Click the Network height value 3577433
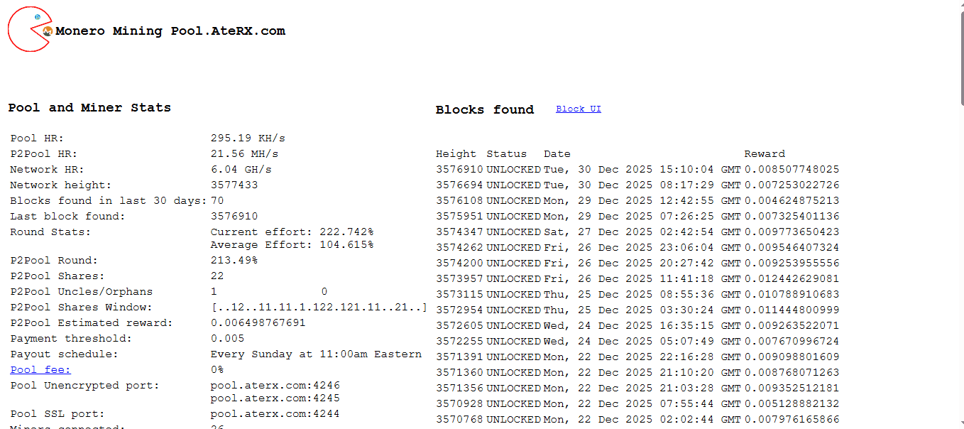 [234, 185]
